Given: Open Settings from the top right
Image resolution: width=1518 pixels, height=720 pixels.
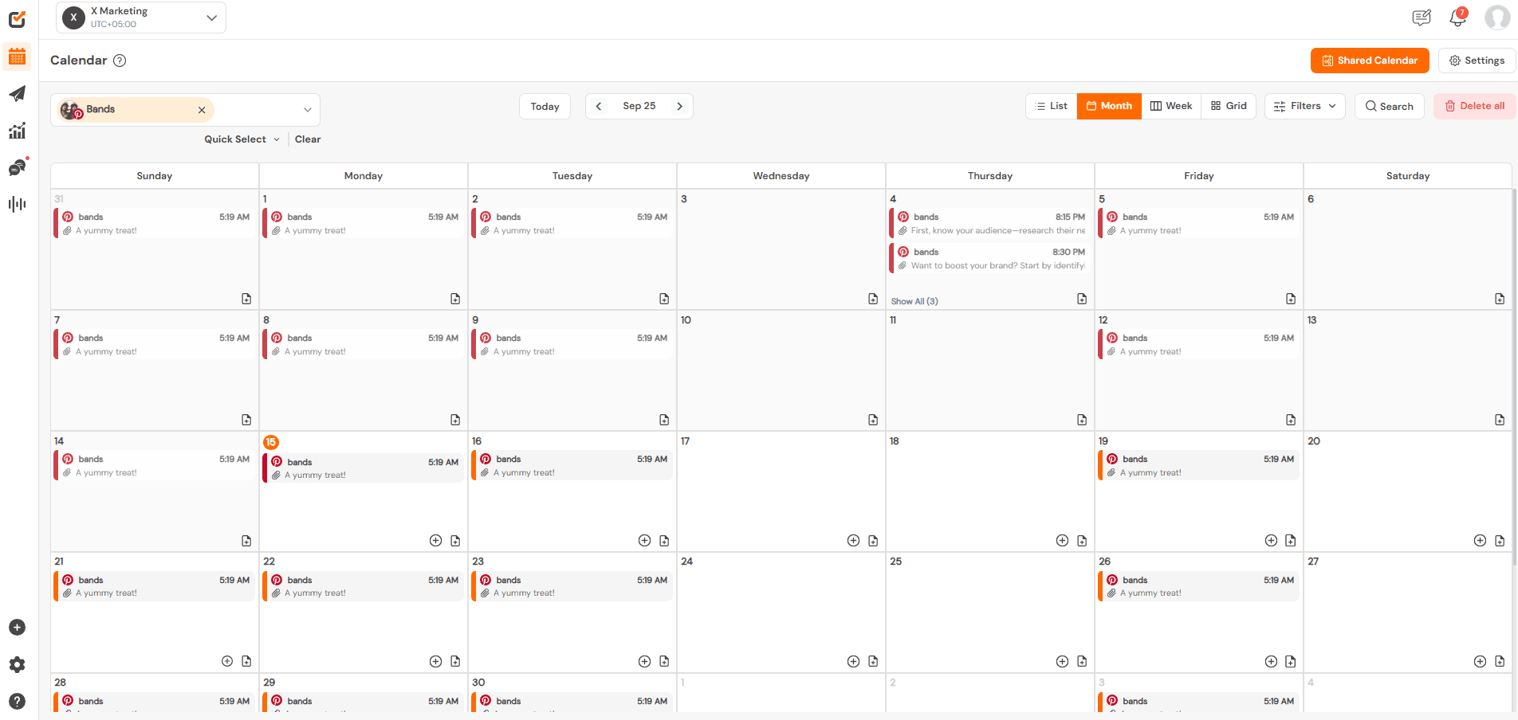Looking at the screenshot, I should tap(1476, 60).
